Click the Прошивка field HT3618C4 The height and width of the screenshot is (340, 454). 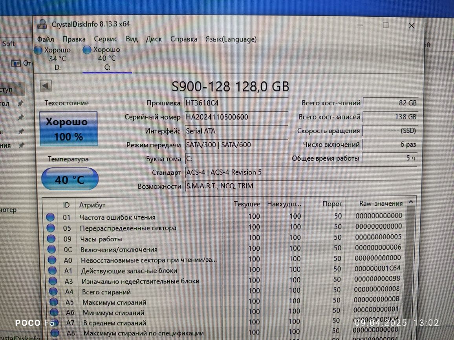click(x=236, y=103)
